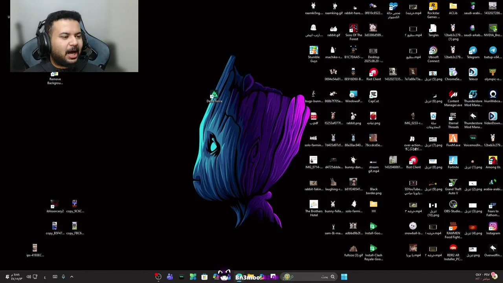Open the clock and date in taskbar
The width and height of the screenshot is (503, 283).
[x=16, y=277]
